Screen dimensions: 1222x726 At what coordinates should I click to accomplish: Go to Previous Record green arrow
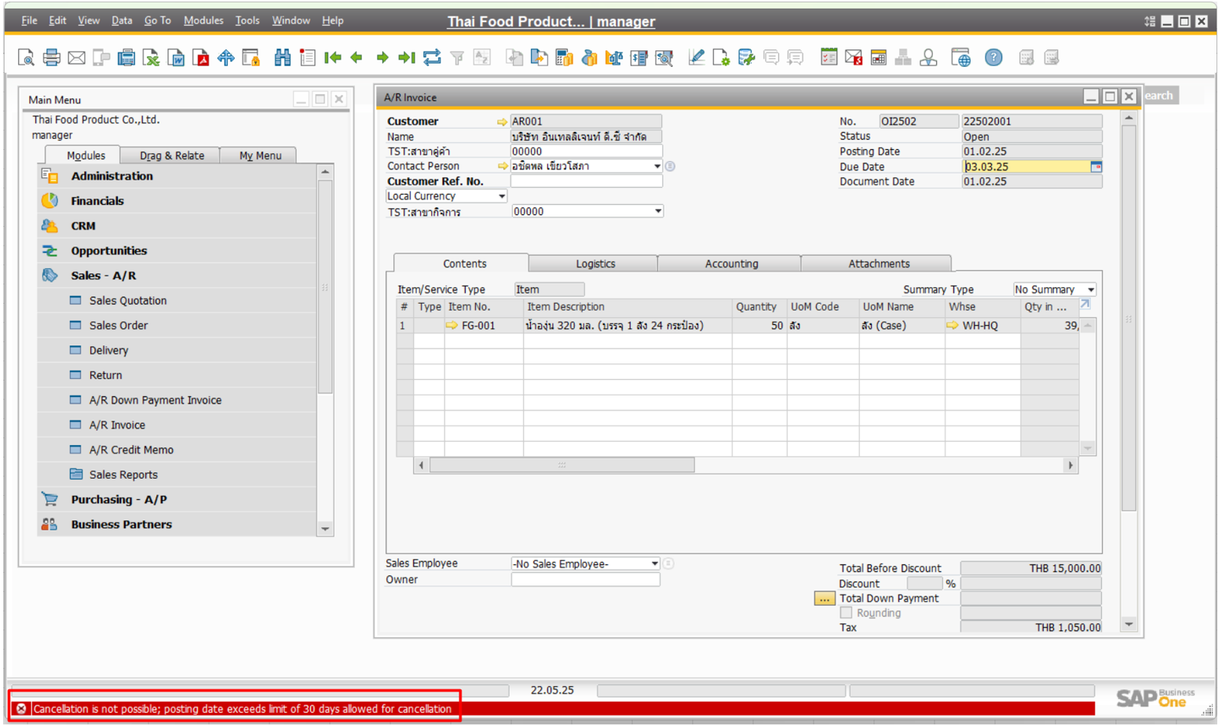pyautogui.click(x=357, y=57)
